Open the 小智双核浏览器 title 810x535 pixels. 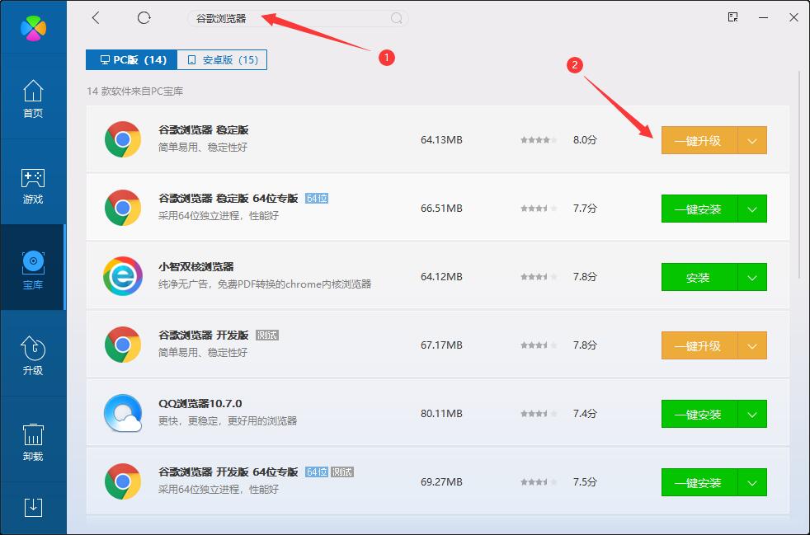coord(195,267)
